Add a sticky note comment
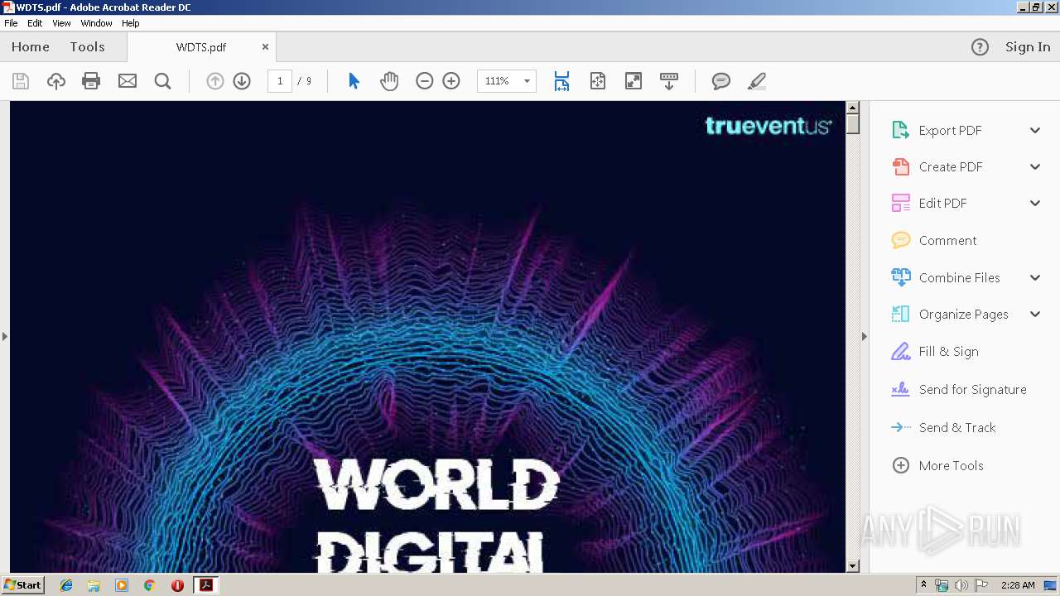Screen dimensions: 1060x596 coord(721,81)
